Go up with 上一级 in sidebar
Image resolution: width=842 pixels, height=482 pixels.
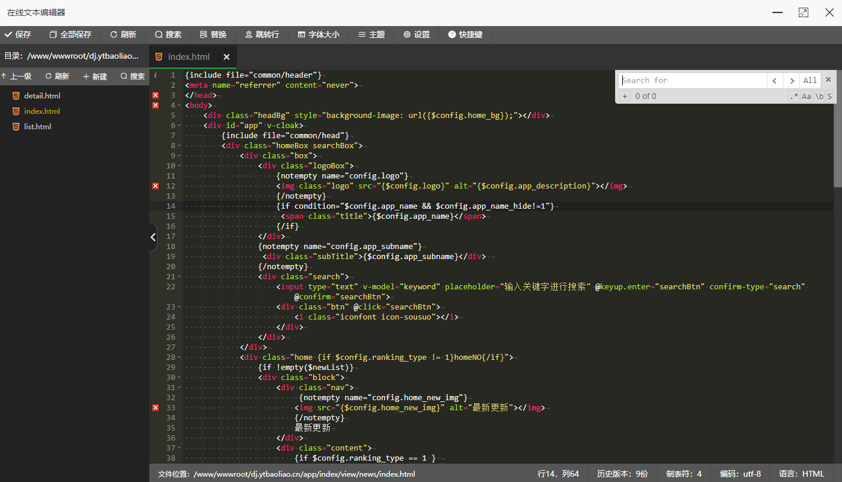point(17,76)
